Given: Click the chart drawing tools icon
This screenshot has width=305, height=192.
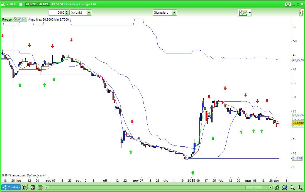Looking at the screenshot, I should pyautogui.click(x=277, y=188).
